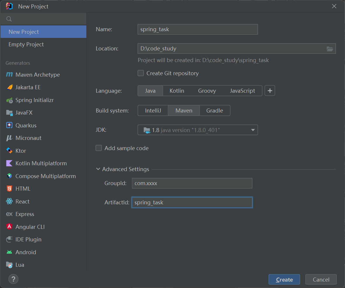Screen dimensions: 345x288
Task: Click the Micronaut mu icon
Action: click(9, 138)
